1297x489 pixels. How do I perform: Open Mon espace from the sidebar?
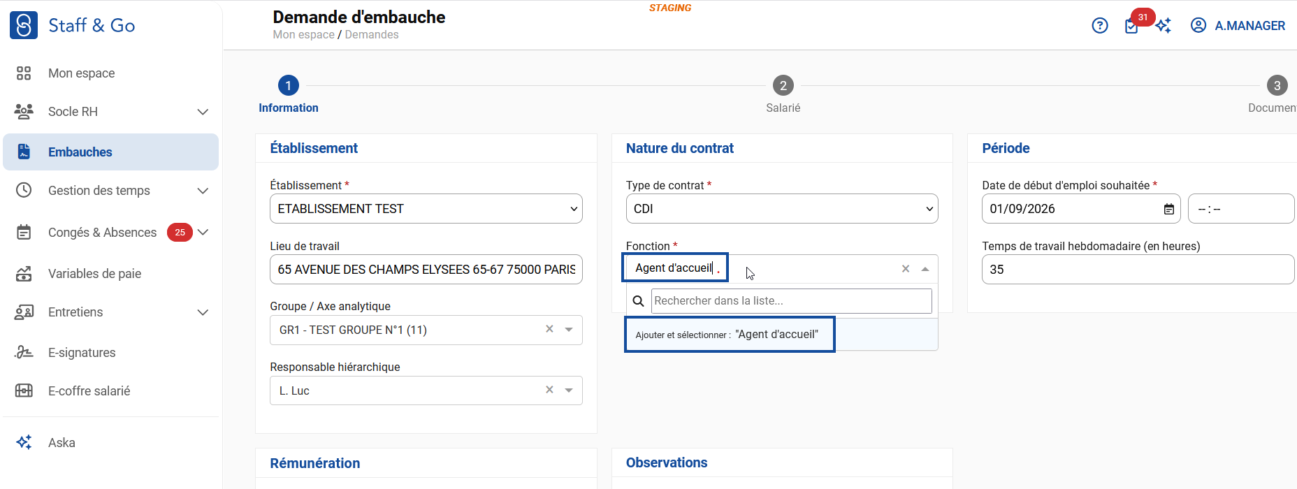[x=81, y=73]
